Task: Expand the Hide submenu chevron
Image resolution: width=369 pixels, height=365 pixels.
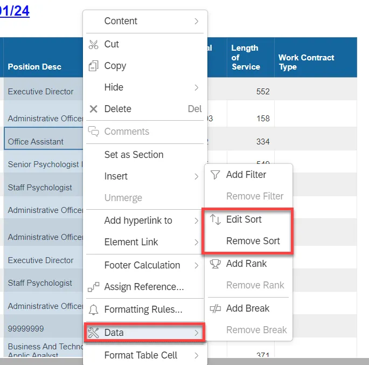Action: pos(197,87)
